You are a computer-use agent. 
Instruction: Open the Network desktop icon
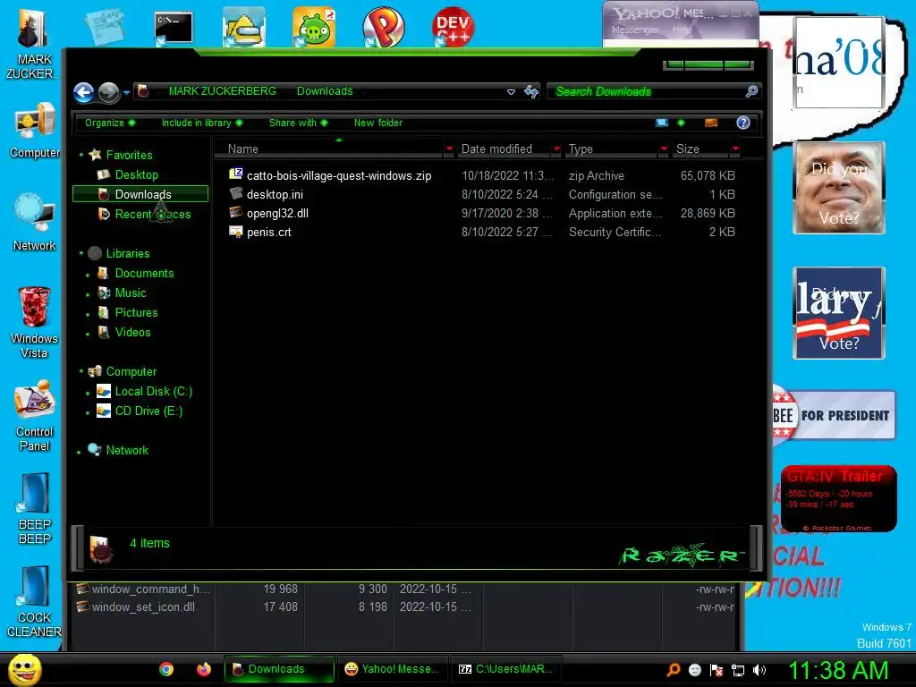[x=35, y=223]
